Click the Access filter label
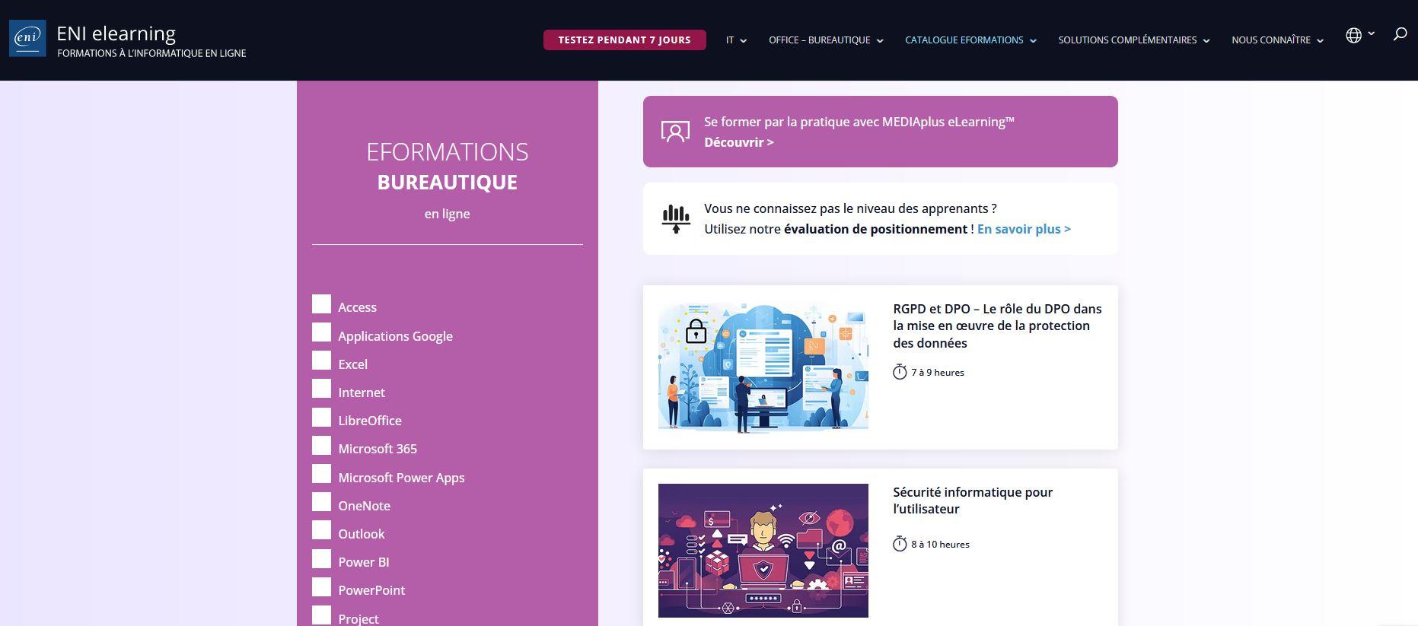Viewport: 1418px width, 626px height. 357,307
